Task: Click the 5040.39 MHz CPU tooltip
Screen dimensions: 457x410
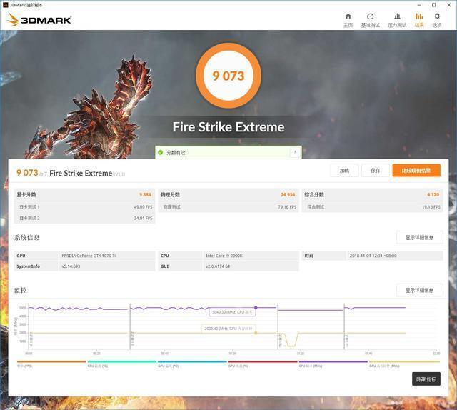Action: (232, 312)
